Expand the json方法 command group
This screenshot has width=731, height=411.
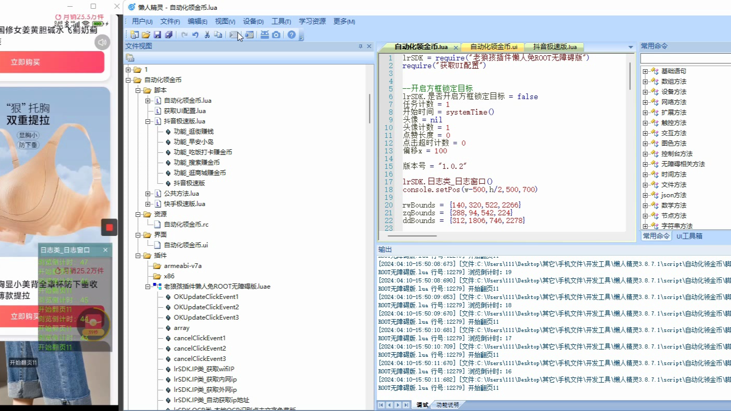pyautogui.click(x=645, y=195)
